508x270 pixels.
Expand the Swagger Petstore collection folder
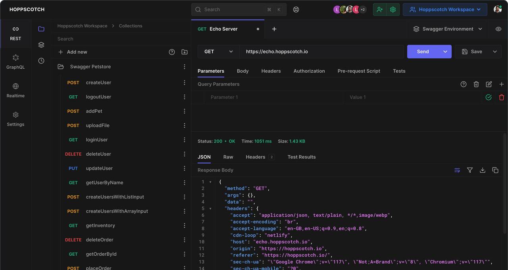[90, 66]
